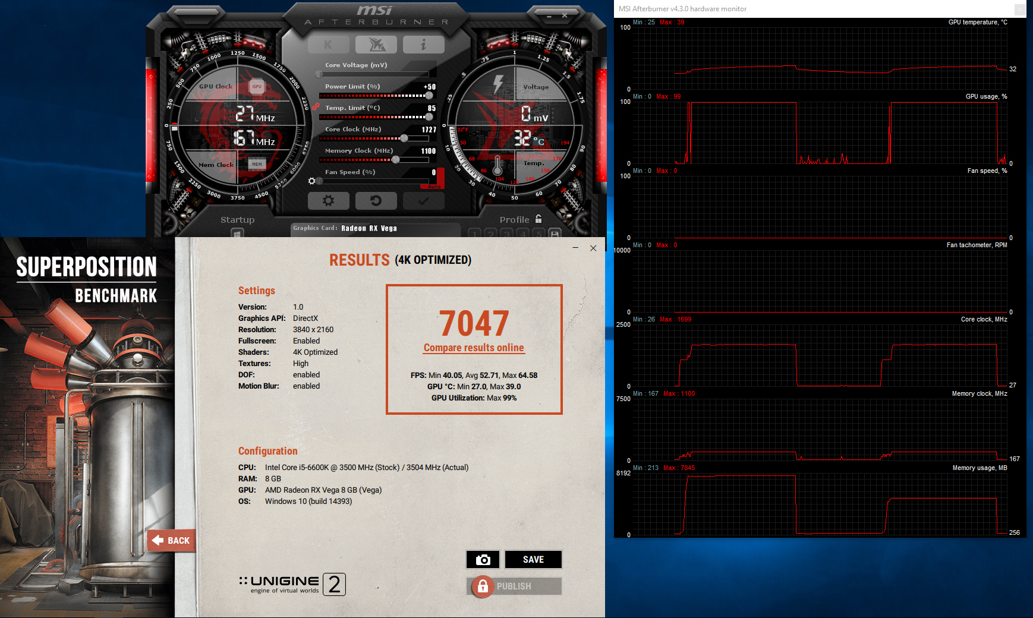The height and width of the screenshot is (618, 1033).
Task: Toggle the Auto fan speed button
Action: tap(435, 187)
